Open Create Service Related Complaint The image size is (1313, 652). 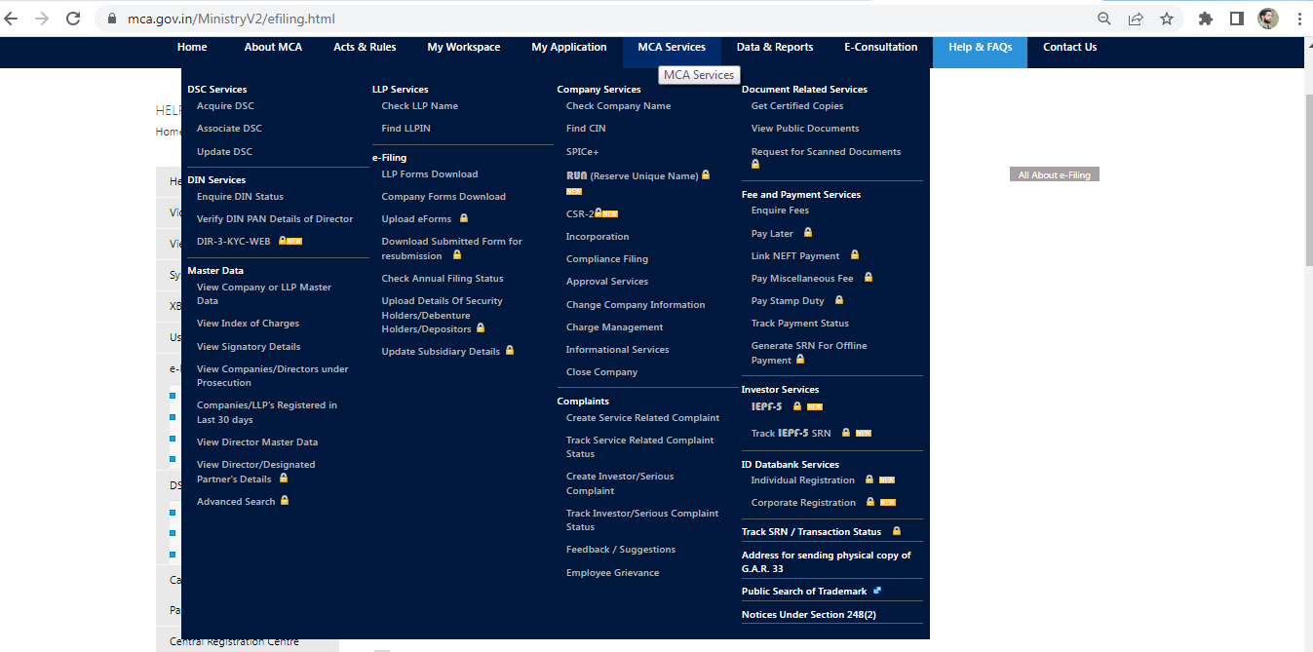point(642,417)
